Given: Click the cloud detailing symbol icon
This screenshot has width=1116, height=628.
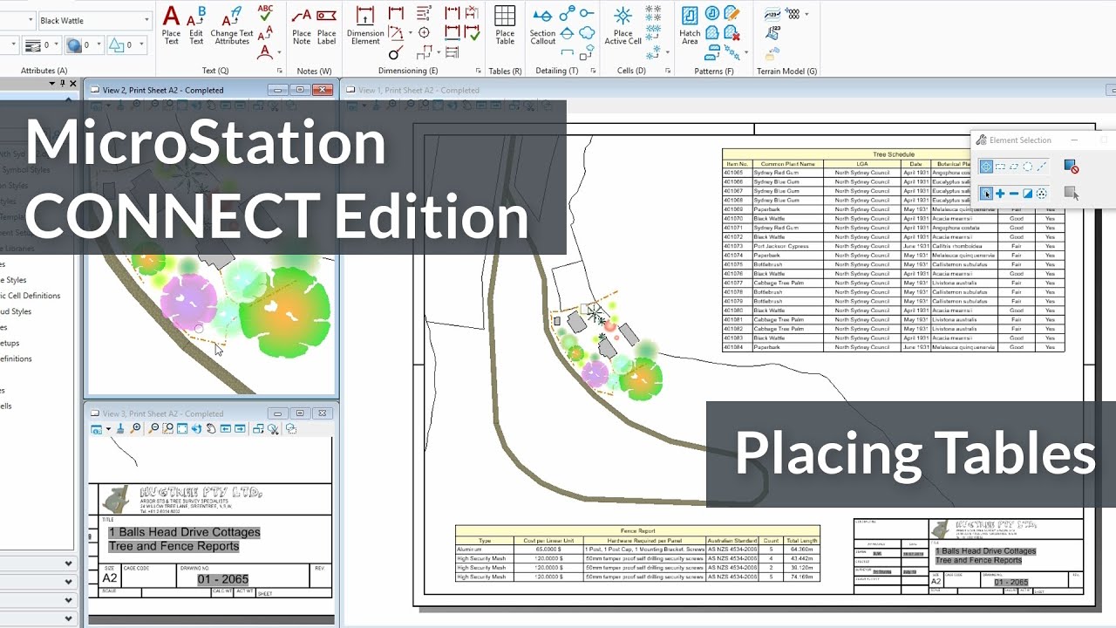Looking at the screenshot, I should pos(587,33).
